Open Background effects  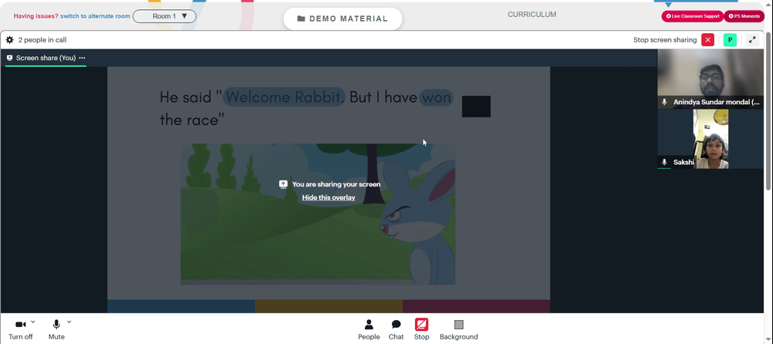click(x=458, y=329)
